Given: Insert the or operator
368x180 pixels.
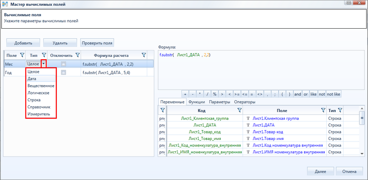Looking at the screenshot, I should pyautogui.click(x=305, y=94).
